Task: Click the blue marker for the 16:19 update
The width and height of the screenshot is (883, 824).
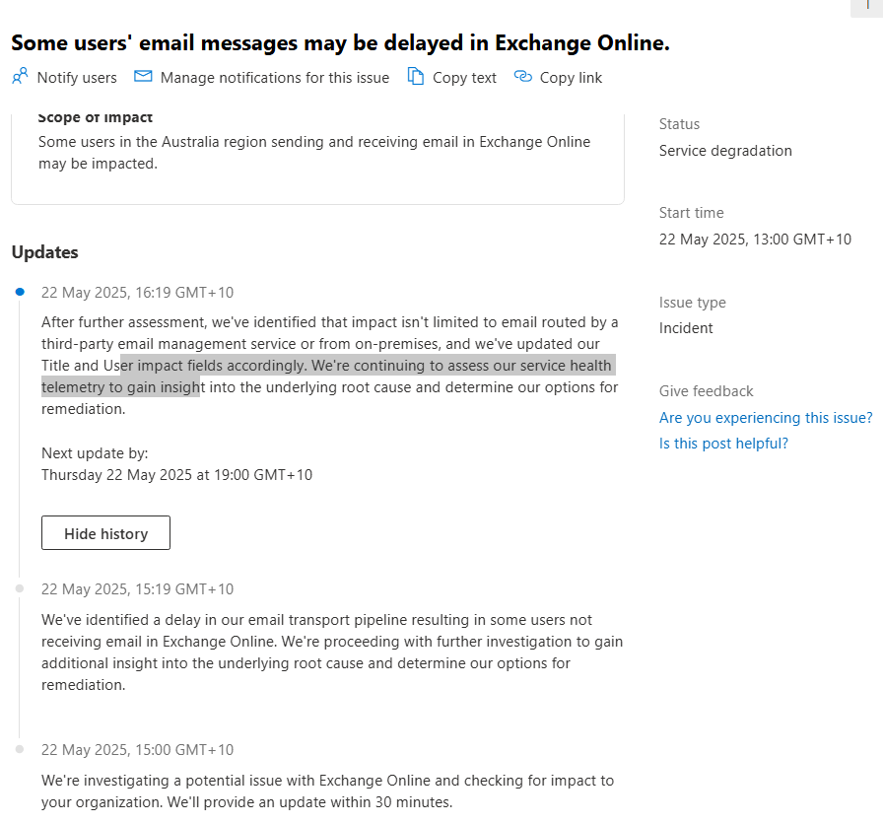Action: [20, 292]
